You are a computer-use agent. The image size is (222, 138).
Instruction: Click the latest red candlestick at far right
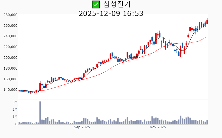[x=207, y=22]
